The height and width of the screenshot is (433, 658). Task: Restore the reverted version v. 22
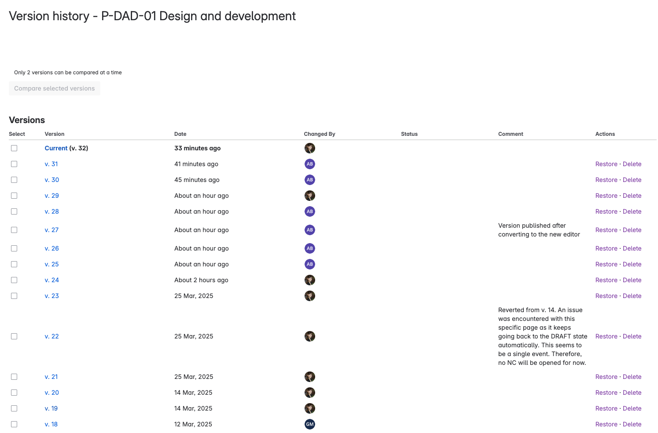tap(607, 336)
